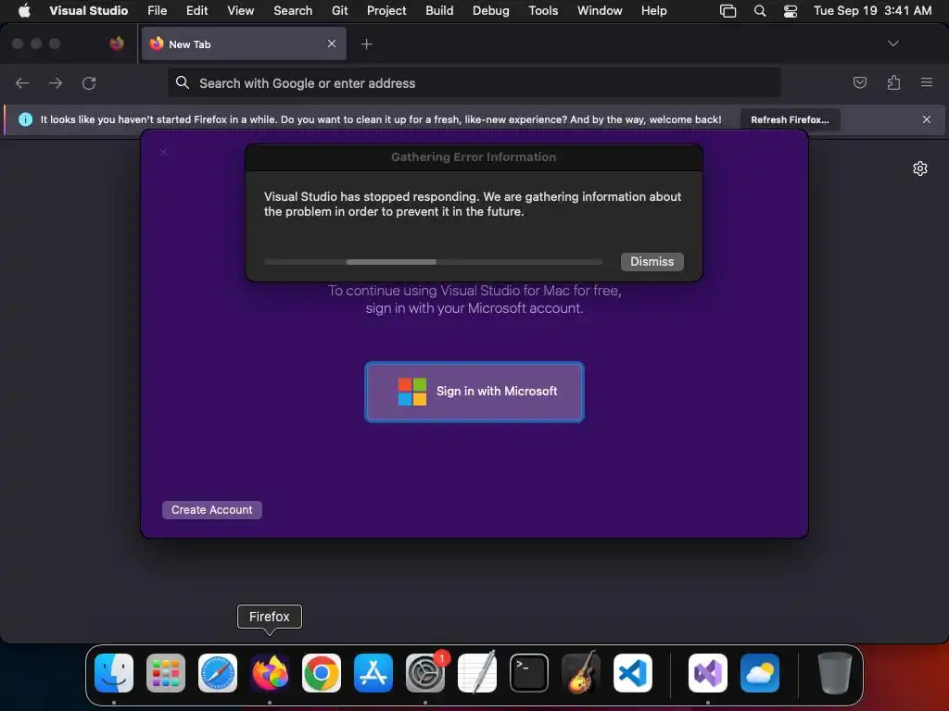
Task: Close the sign-in dialog with the X
Action: 163,153
